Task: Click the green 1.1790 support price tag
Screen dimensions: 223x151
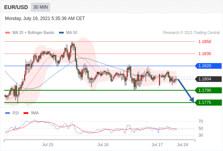Action: (208, 90)
